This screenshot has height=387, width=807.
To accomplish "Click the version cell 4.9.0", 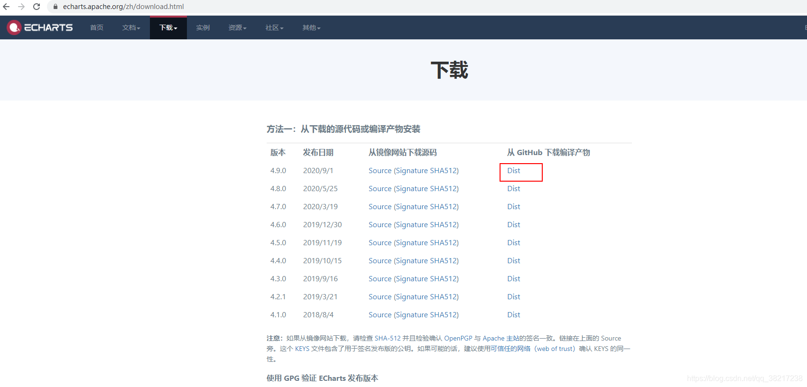I will pos(278,171).
